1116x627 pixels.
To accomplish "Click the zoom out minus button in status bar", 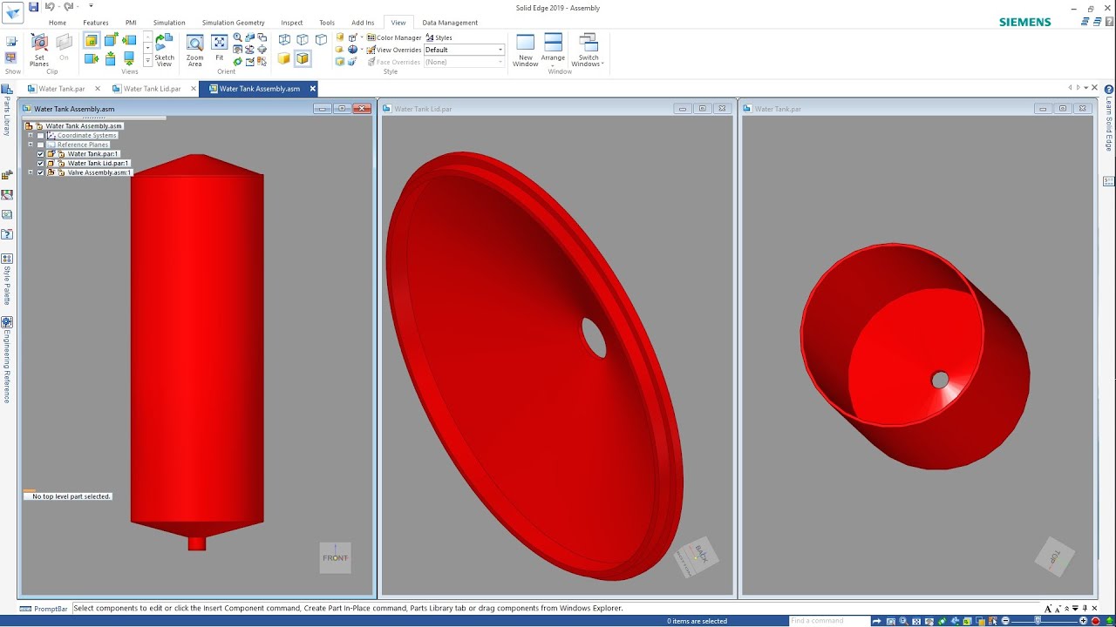I will pos(1005,621).
